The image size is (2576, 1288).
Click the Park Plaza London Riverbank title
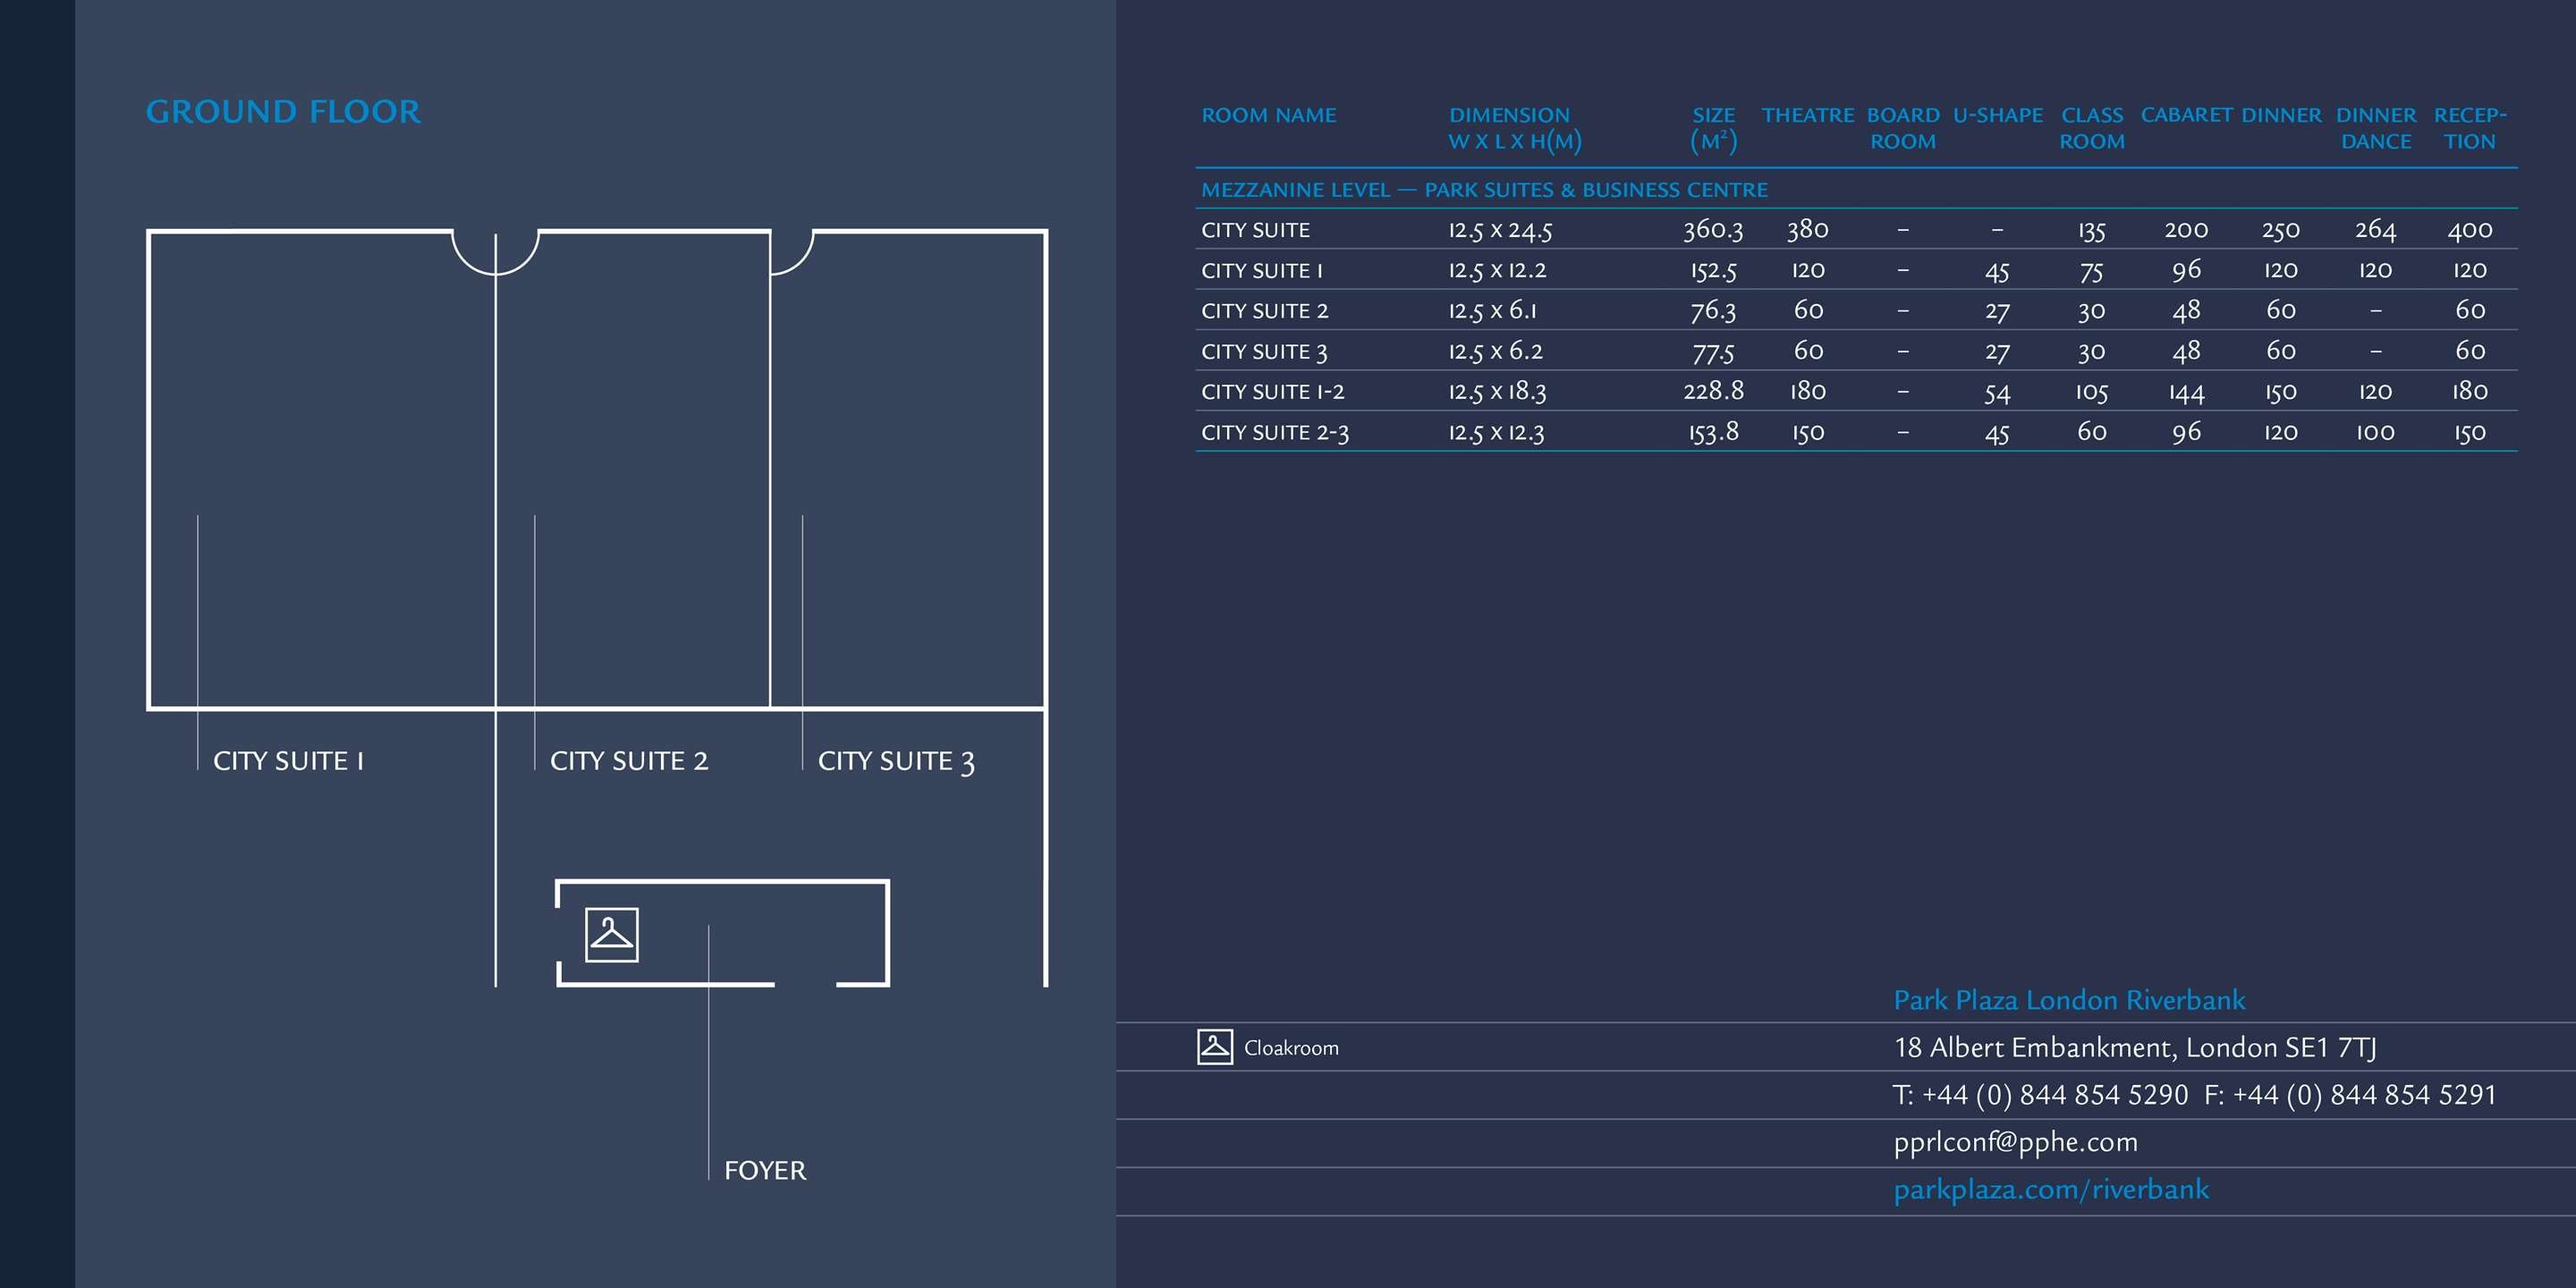pyautogui.click(x=2068, y=1000)
